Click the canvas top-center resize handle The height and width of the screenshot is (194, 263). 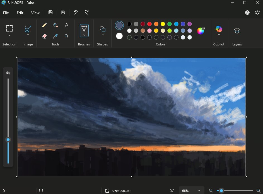pos(132,57)
